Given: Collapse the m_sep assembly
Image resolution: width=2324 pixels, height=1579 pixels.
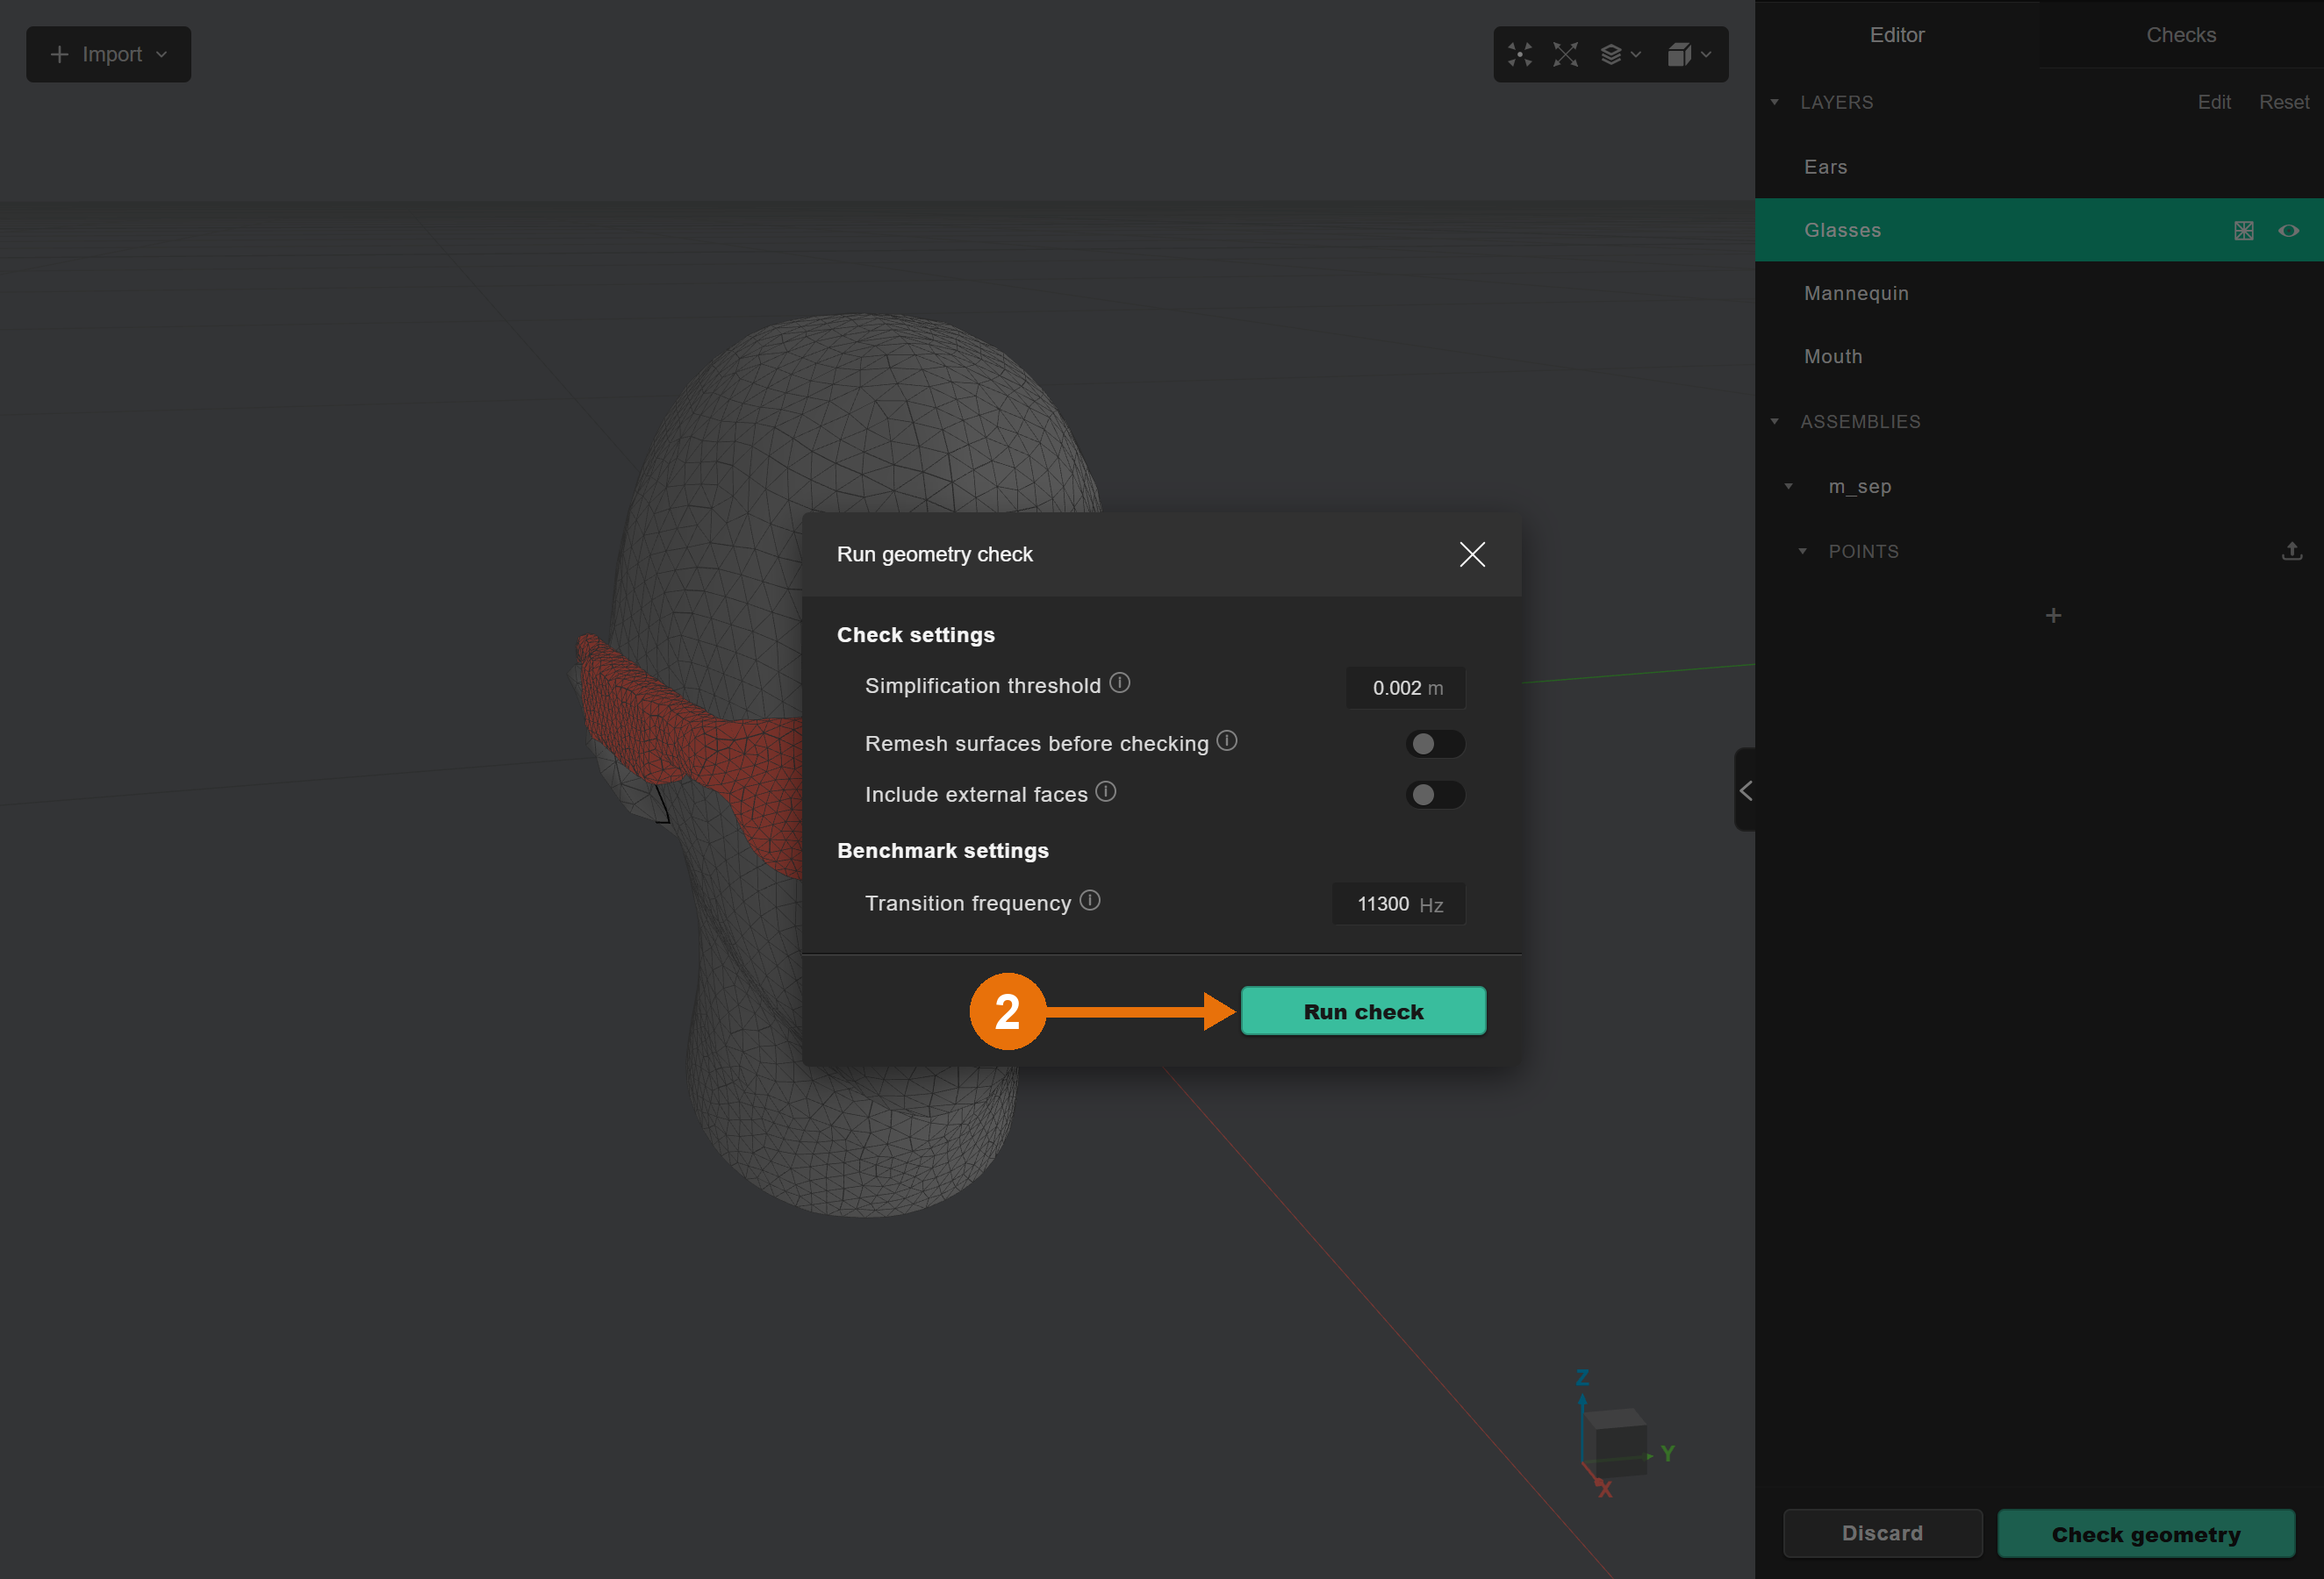Looking at the screenshot, I should click(x=1788, y=487).
